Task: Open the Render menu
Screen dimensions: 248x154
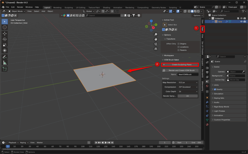Action: pos(20,7)
